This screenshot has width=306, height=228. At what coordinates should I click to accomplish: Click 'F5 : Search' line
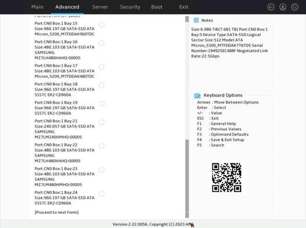pos(211,145)
